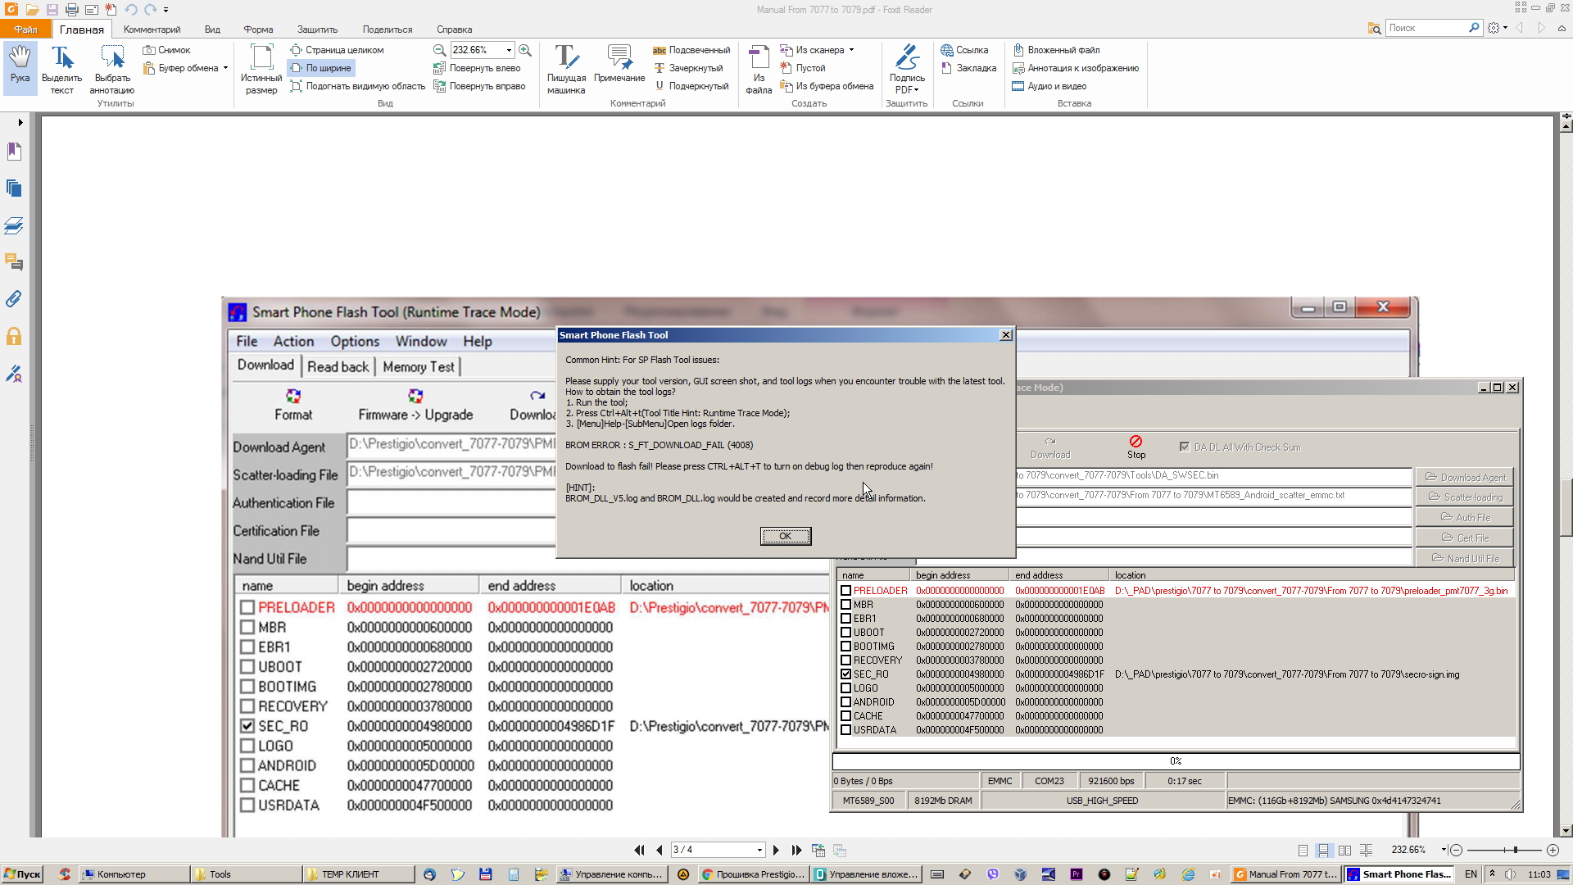The image size is (1573, 885).
Task: Select the Hand (Рука) tool
Action: (20, 64)
